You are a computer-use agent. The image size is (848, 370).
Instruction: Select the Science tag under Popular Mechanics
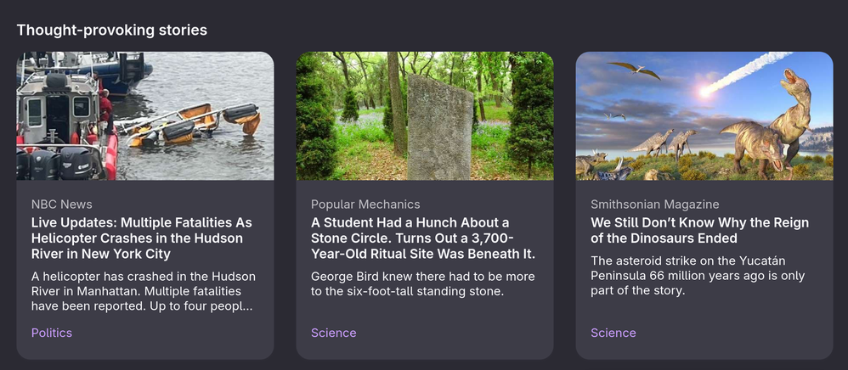tap(334, 333)
